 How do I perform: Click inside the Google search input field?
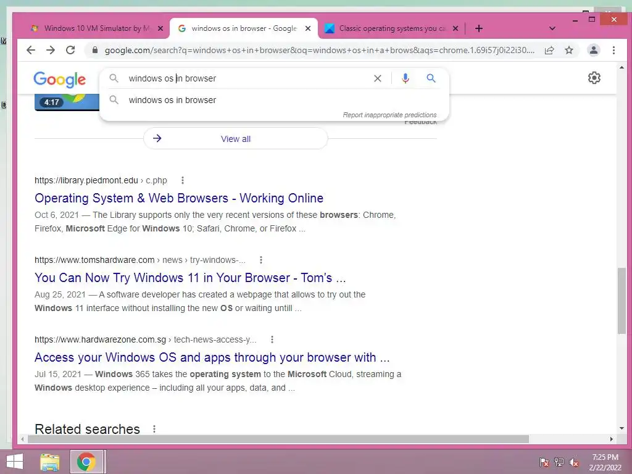coord(246,78)
